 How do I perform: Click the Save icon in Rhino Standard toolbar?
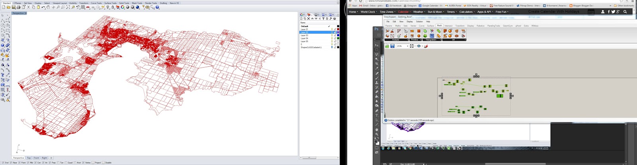(14, 7)
